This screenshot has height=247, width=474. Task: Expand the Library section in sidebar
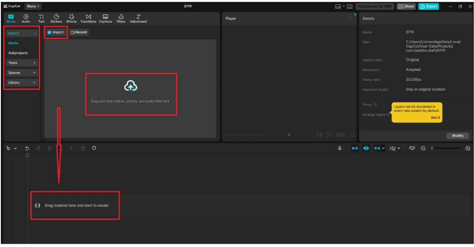pyautogui.click(x=22, y=83)
